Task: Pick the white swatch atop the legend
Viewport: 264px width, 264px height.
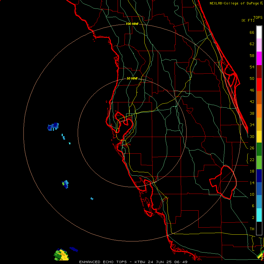Action: tap(259, 32)
